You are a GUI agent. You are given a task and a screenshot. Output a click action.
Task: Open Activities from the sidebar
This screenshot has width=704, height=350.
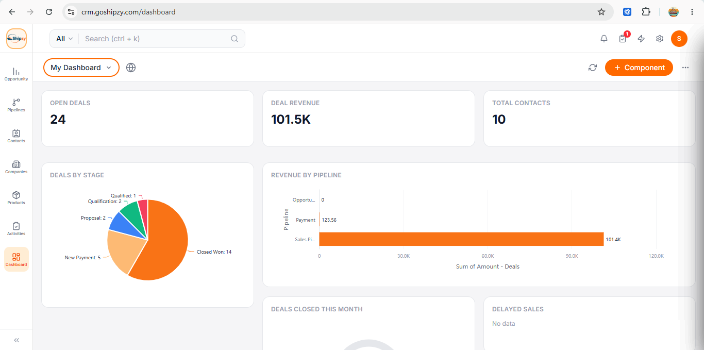[x=16, y=229]
